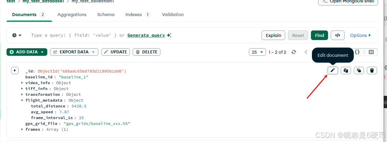Click the frame_interval_1s value 25

[x=81, y=118]
